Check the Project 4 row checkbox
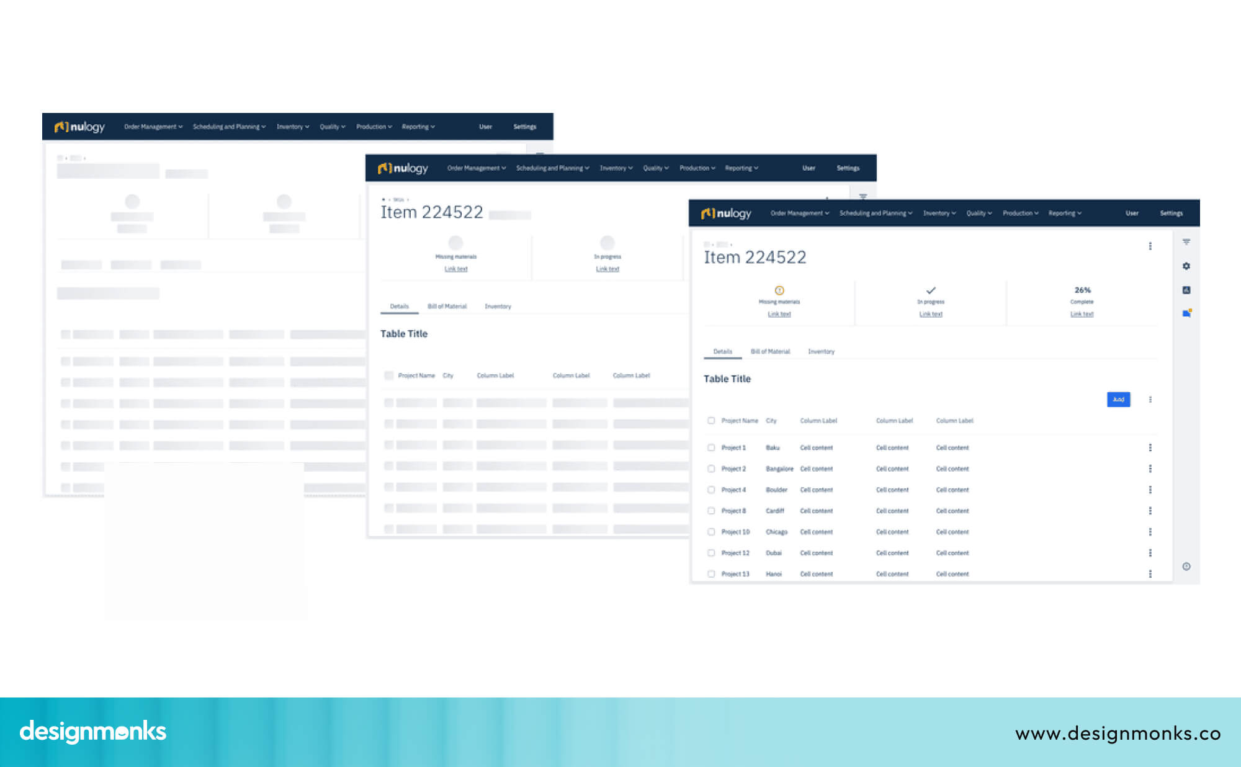This screenshot has height=767, width=1241. pyautogui.click(x=711, y=490)
